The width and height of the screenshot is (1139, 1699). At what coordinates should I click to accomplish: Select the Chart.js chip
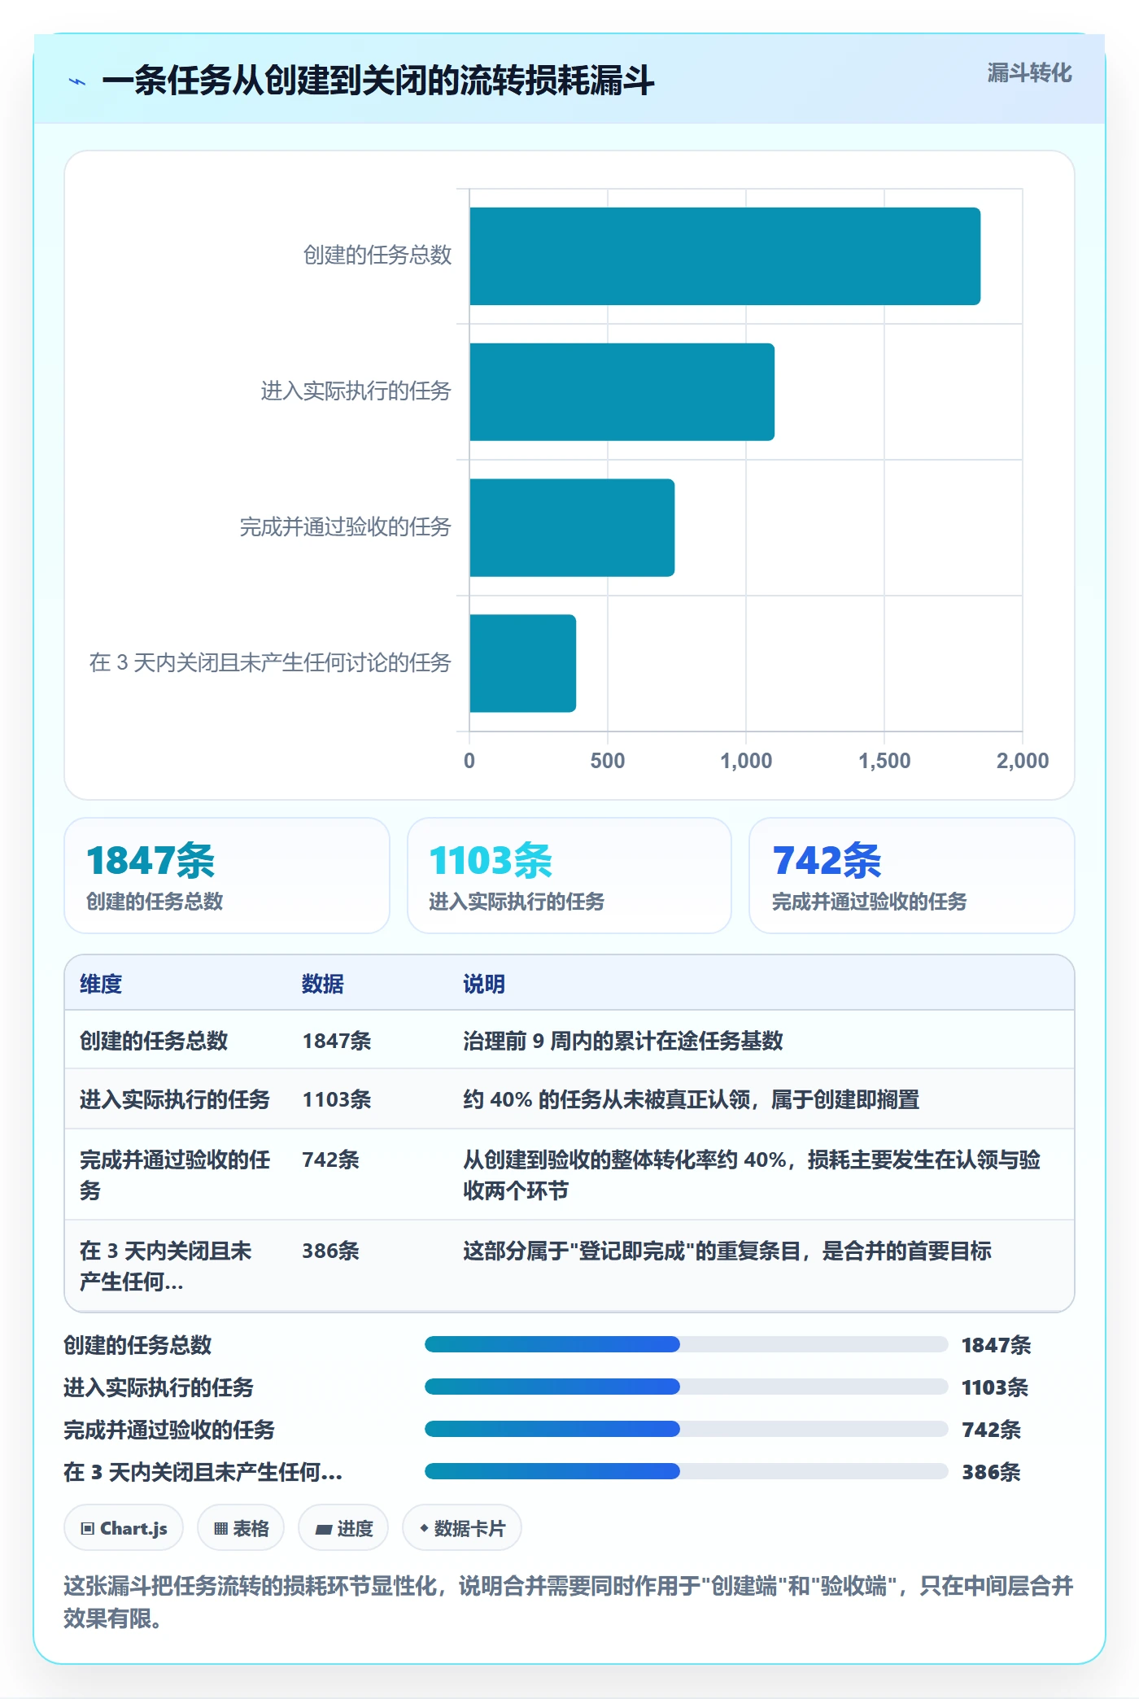coord(124,1528)
